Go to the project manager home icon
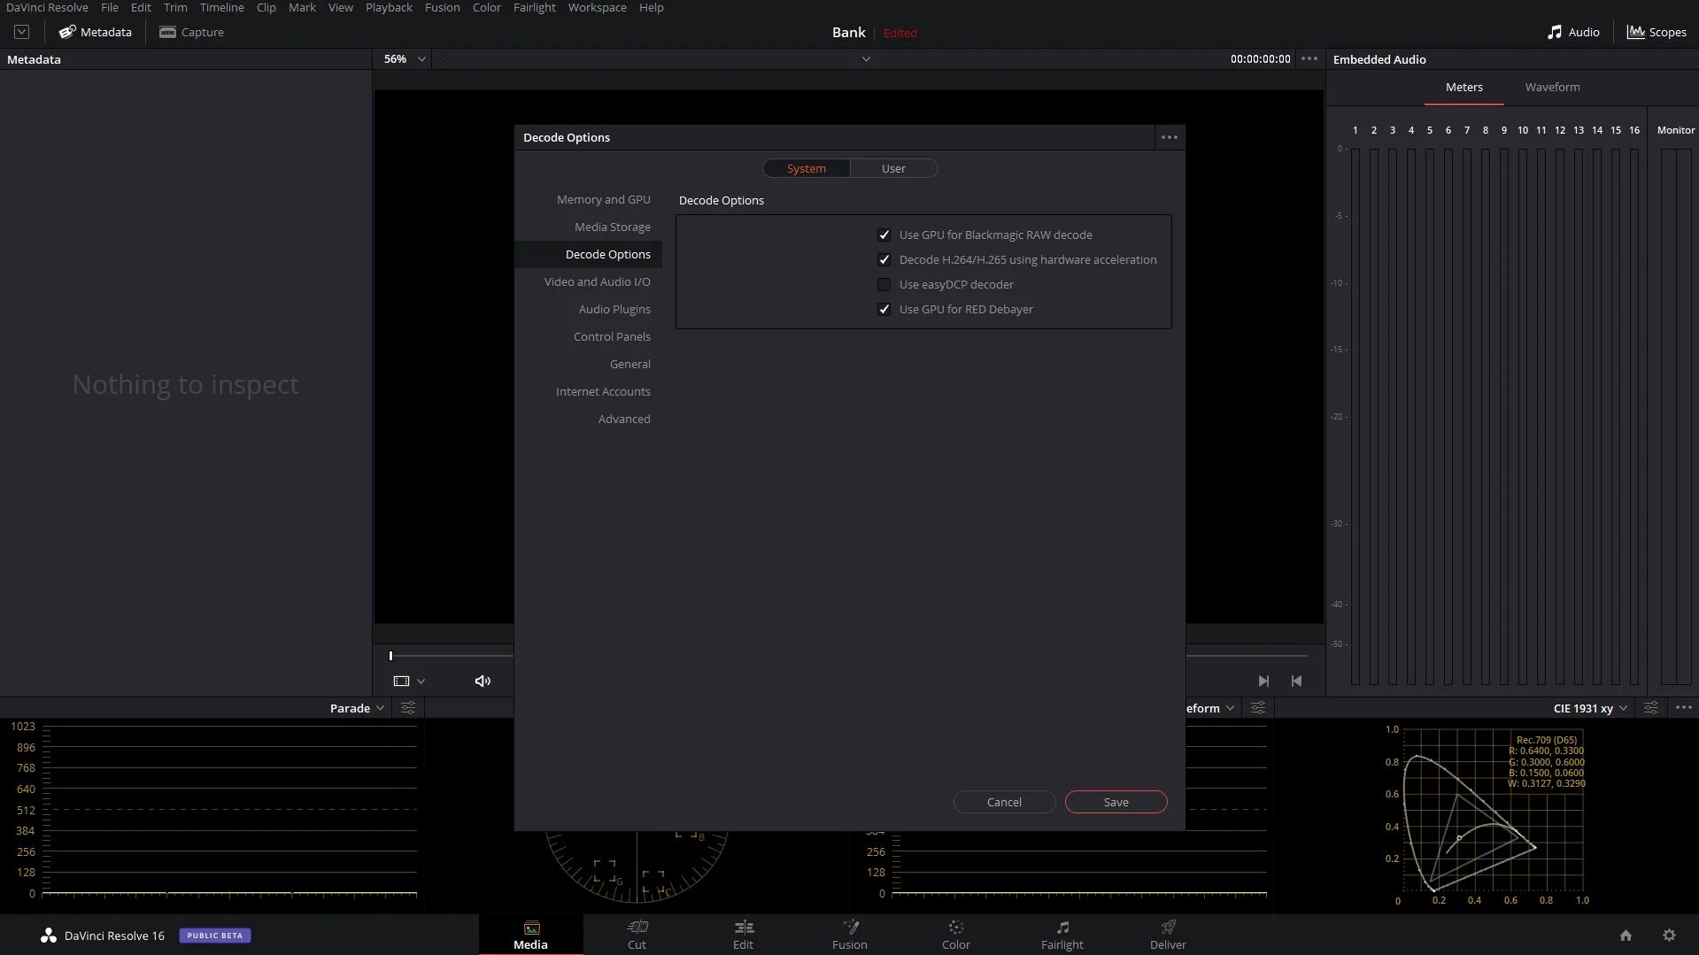The height and width of the screenshot is (955, 1699). 1626,936
